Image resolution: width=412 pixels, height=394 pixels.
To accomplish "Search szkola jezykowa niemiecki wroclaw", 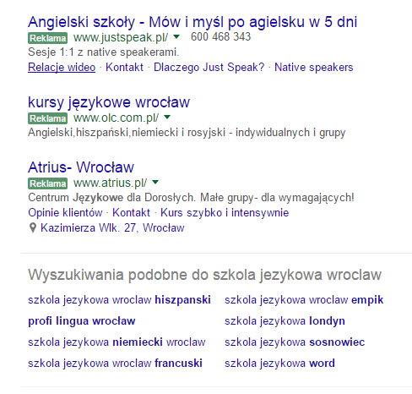I will click(x=117, y=342).
